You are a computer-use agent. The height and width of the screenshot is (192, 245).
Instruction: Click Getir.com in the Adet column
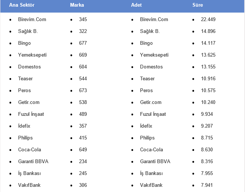(151, 102)
